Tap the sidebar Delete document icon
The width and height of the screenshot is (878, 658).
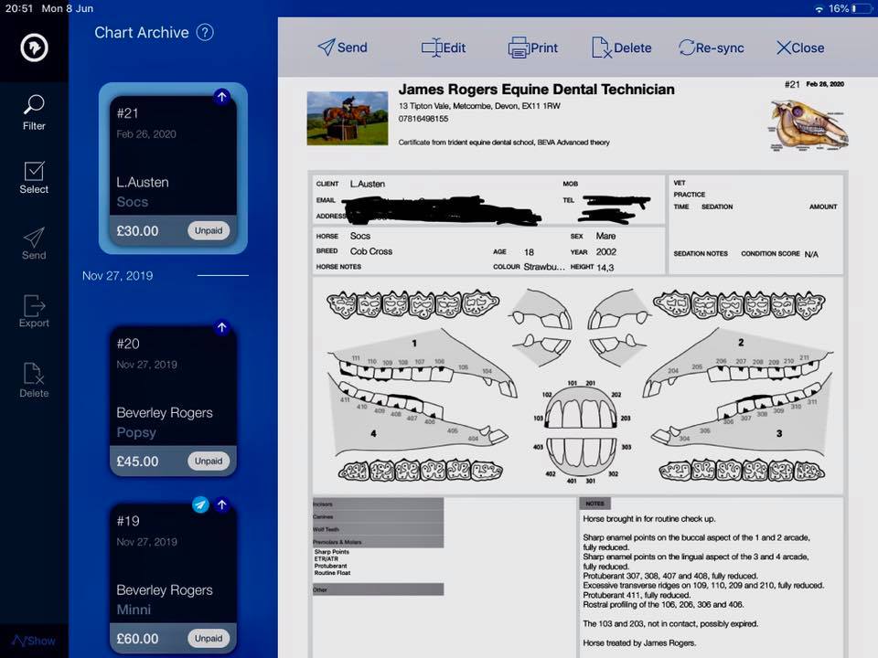click(x=34, y=380)
